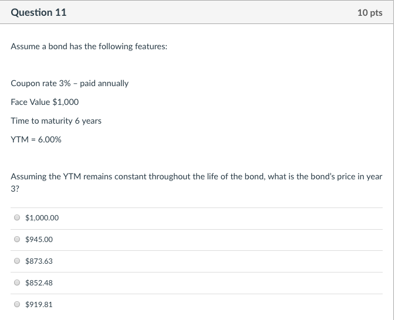The width and height of the screenshot is (395, 320).
Task: Click the YTM = 6.00% line
Action: click(36, 139)
